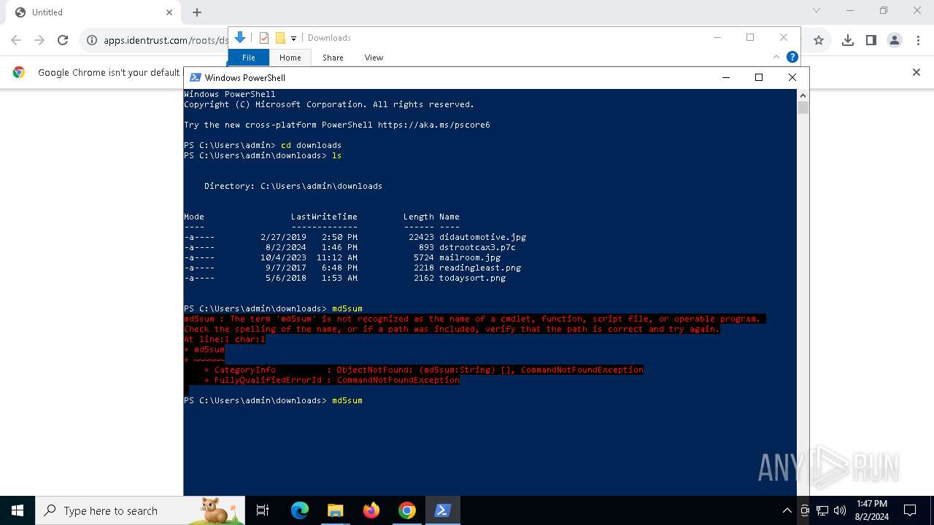The width and height of the screenshot is (934, 525).
Task: Open File Explorer from taskbar
Action: [335, 510]
